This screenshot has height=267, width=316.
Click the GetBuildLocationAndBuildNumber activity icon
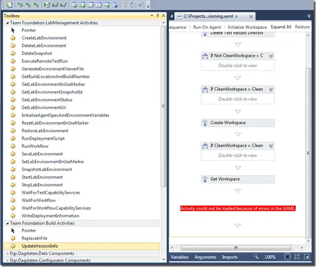(13, 77)
